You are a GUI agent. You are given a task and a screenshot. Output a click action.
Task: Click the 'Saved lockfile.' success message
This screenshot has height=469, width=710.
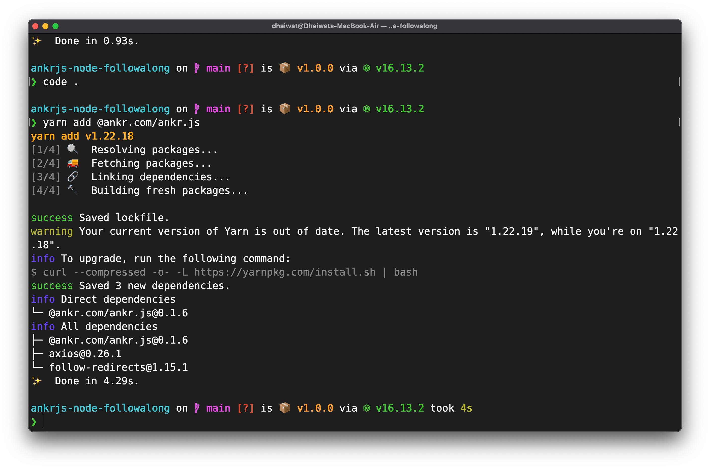(124, 218)
